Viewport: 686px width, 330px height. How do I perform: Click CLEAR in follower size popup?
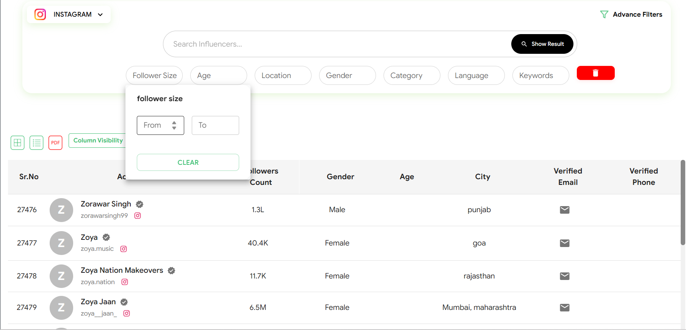188,163
